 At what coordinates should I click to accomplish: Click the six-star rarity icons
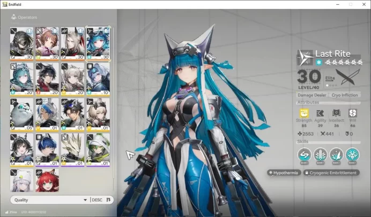[x=344, y=63]
